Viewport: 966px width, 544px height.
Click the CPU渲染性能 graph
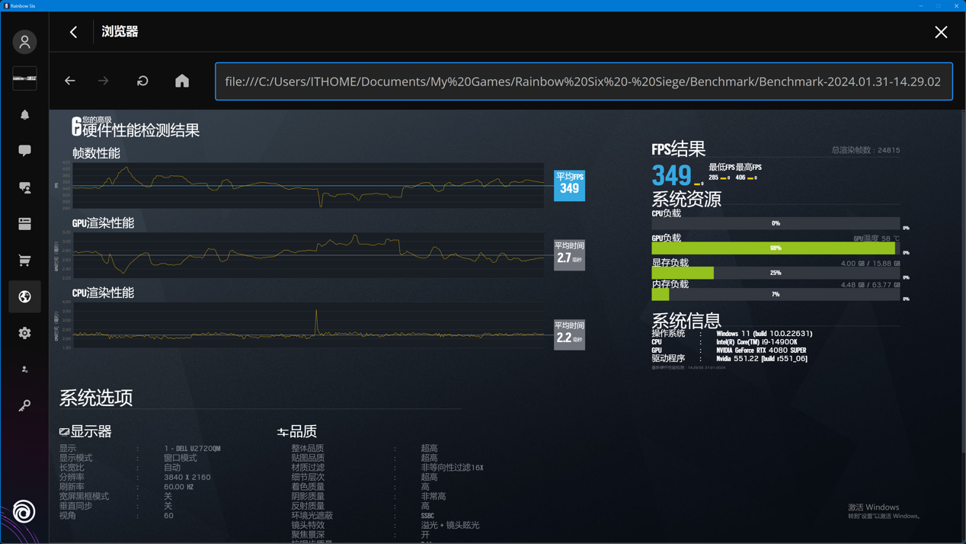(309, 325)
